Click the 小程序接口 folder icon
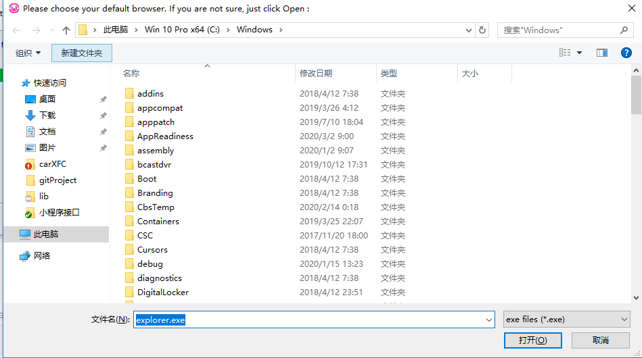The width and height of the screenshot is (642, 358). pyautogui.click(x=30, y=213)
